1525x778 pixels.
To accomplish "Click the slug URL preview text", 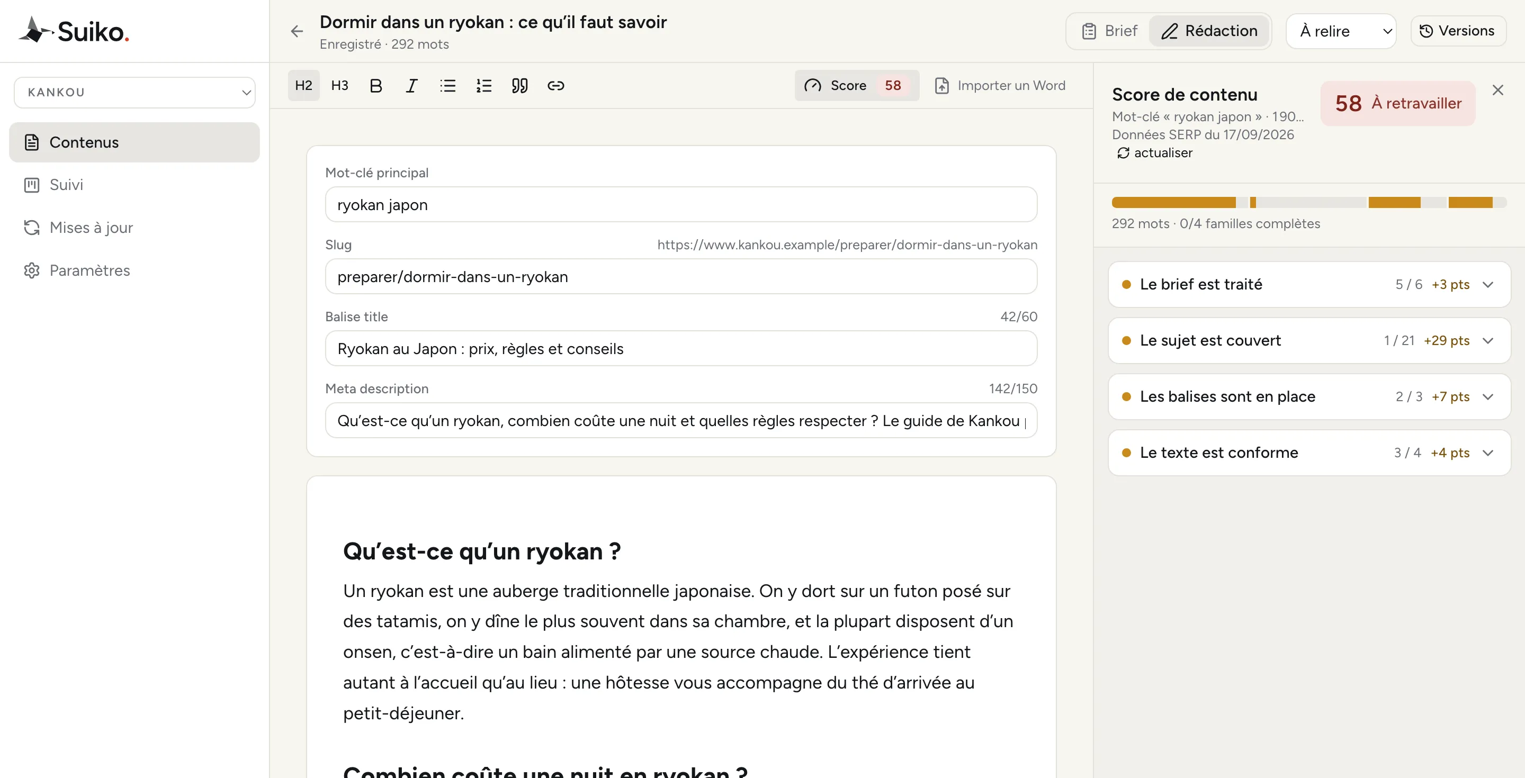I will [847, 245].
